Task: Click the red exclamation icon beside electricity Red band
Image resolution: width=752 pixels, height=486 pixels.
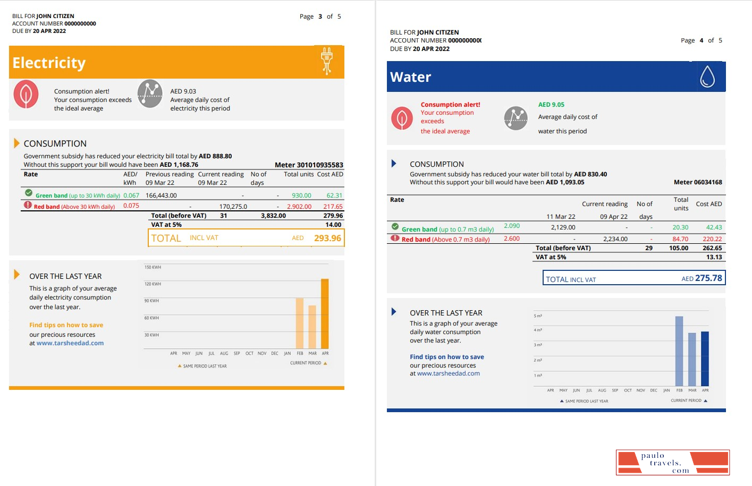Action: (27, 205)
